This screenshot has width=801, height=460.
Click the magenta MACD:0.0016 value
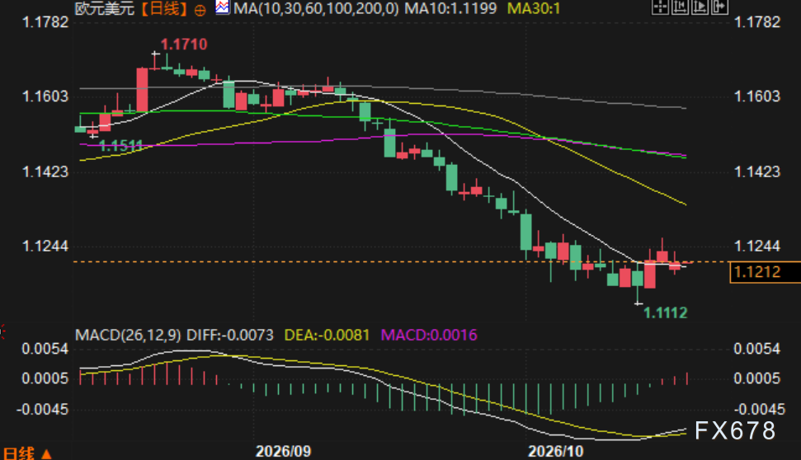click(x=429, y=335)
